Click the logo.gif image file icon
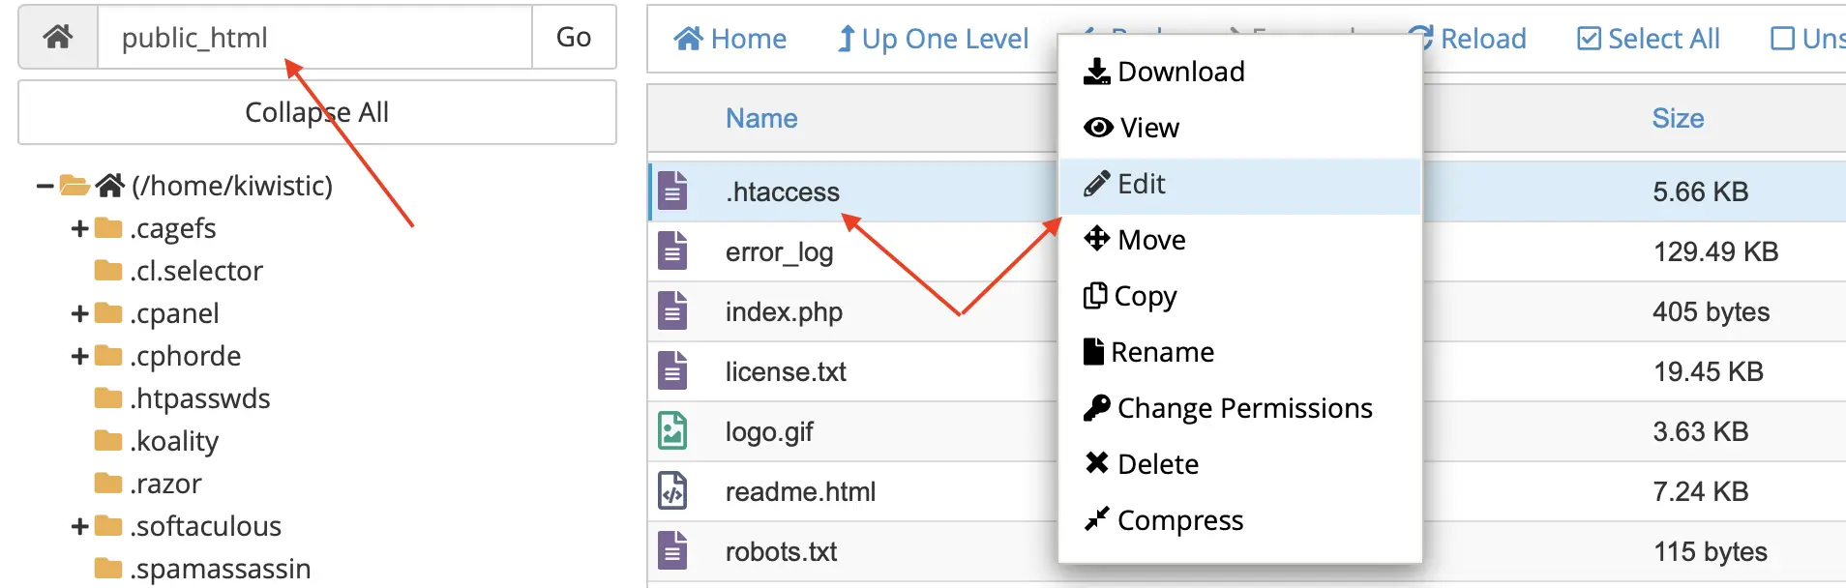 coord(672,430)
